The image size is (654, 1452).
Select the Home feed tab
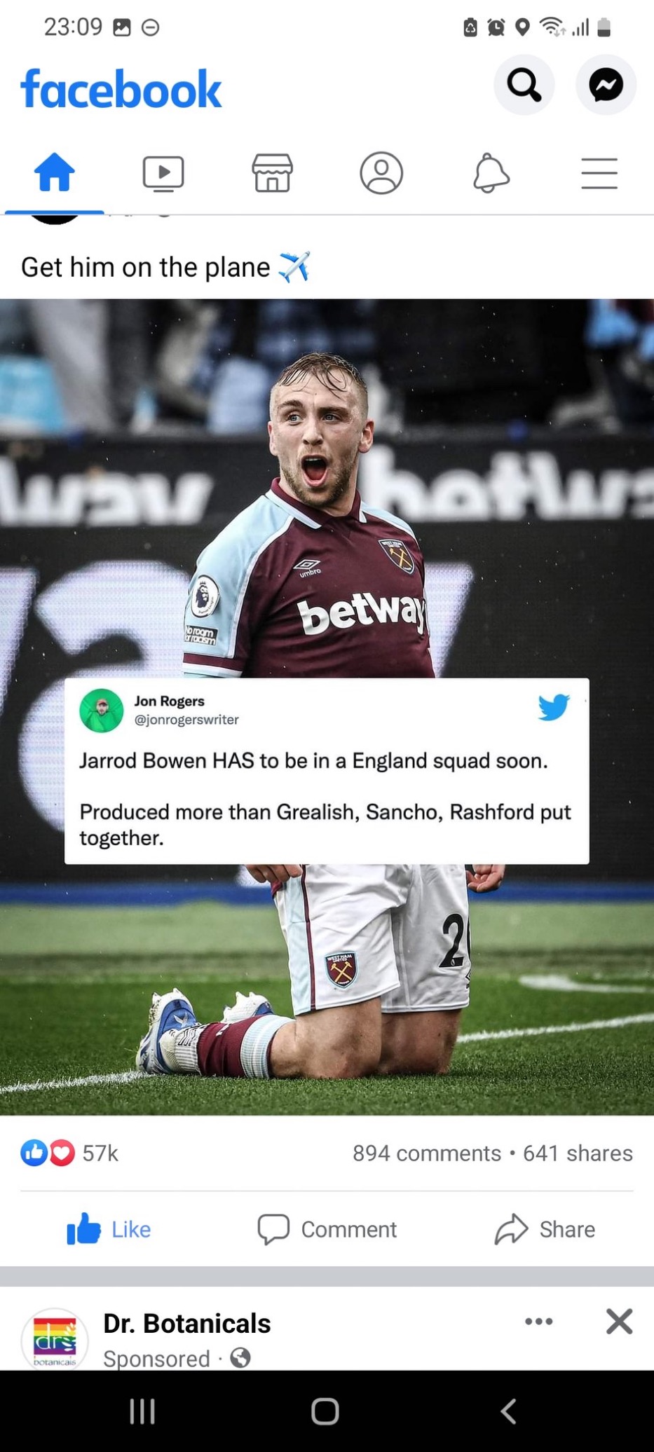[x=55, y=172]
